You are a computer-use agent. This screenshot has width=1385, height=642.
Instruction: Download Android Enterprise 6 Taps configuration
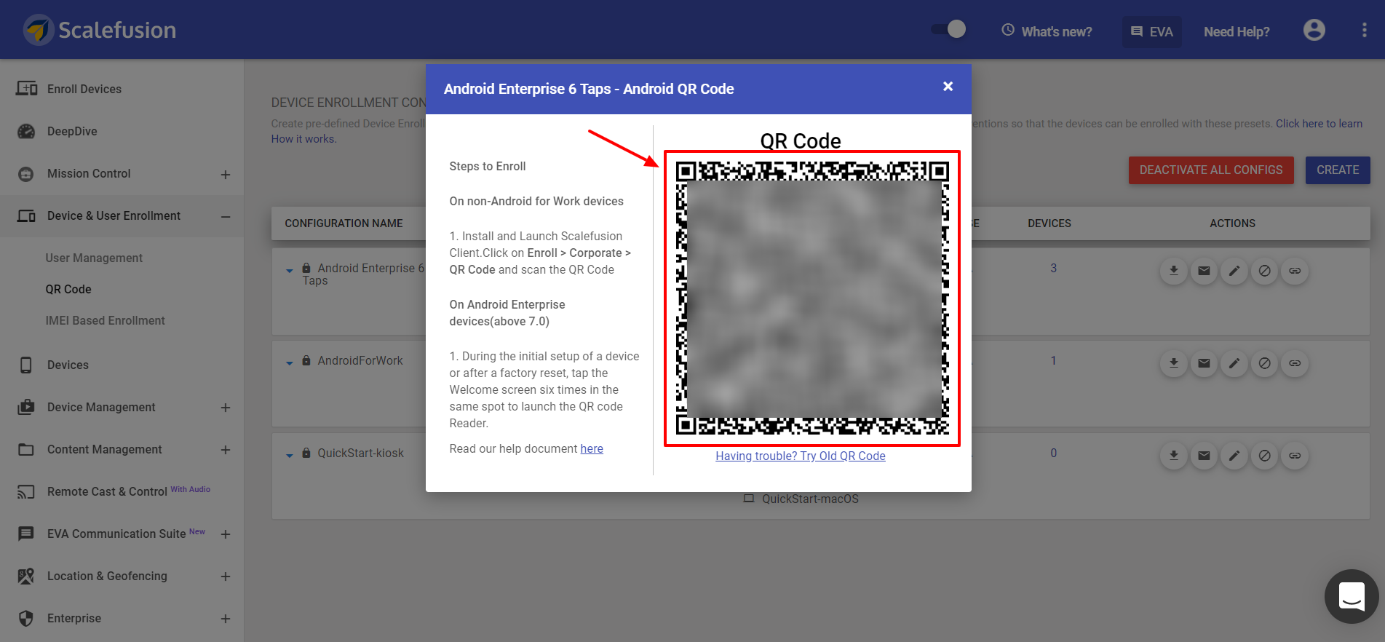click(x=1173, y=271)
